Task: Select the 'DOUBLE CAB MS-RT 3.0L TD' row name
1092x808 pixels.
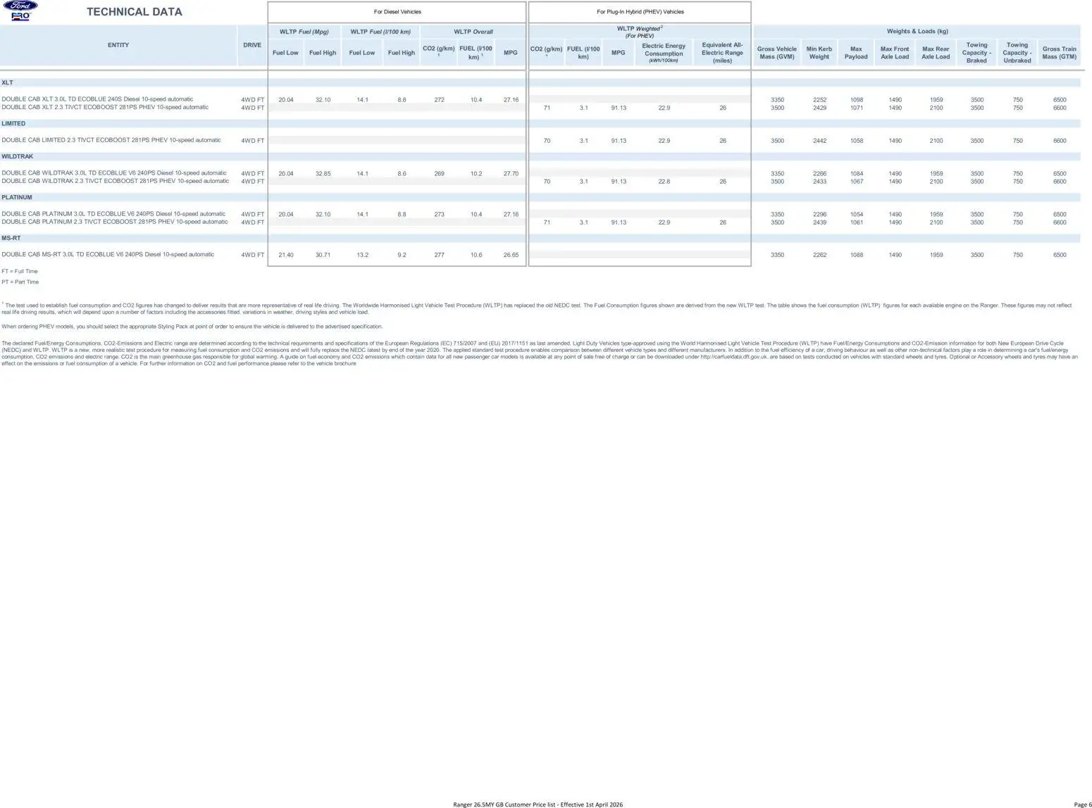Action: coord(108,255)
